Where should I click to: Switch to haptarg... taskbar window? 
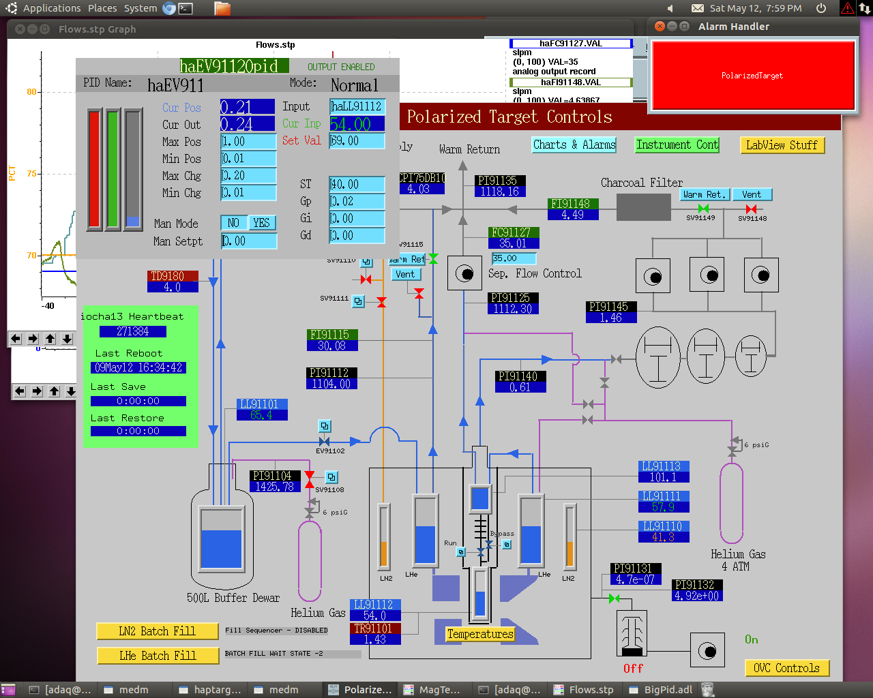tap(211, 690)
